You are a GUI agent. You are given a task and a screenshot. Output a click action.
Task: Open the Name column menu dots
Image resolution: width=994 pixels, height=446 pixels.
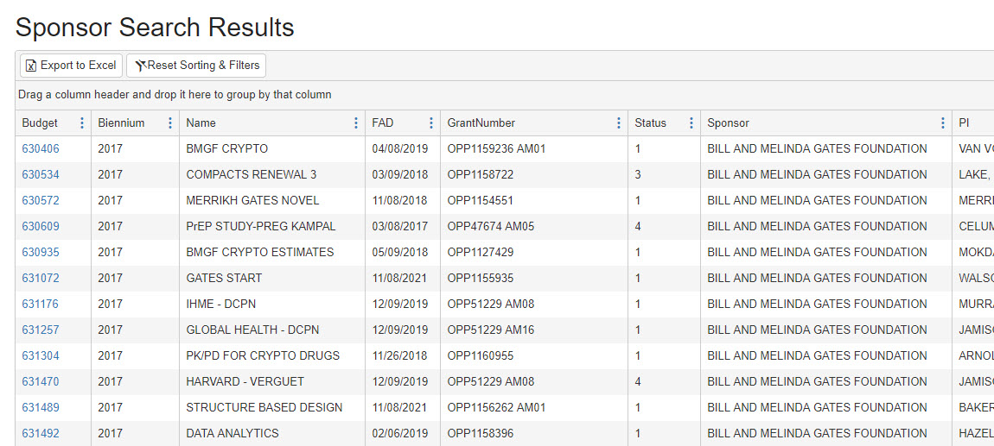coord(355,122)
